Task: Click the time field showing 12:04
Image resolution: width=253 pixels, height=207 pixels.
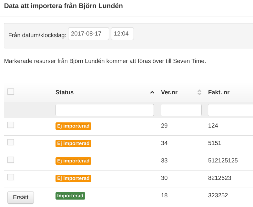Action: tap(122, 34)
